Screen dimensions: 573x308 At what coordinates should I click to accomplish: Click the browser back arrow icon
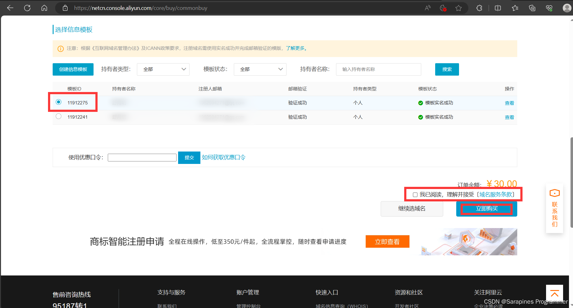10,8
